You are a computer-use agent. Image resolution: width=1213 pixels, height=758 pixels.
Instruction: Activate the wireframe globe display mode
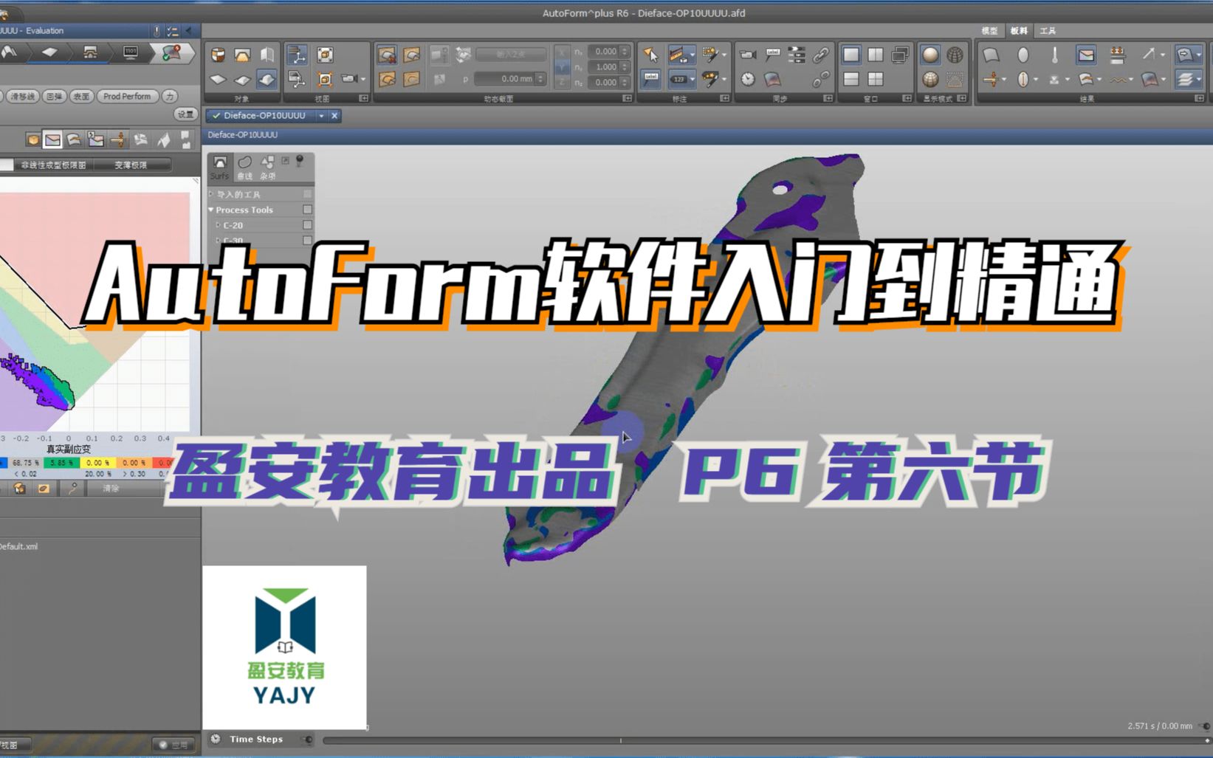coord(957,54)
